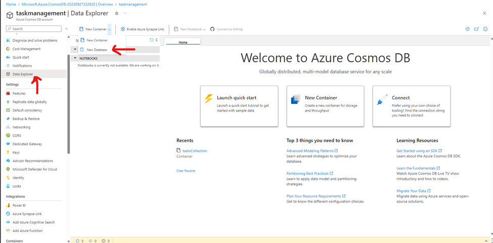The image size is (493, 243).
Task: Open Networking settings
Action: coord(21,127)
